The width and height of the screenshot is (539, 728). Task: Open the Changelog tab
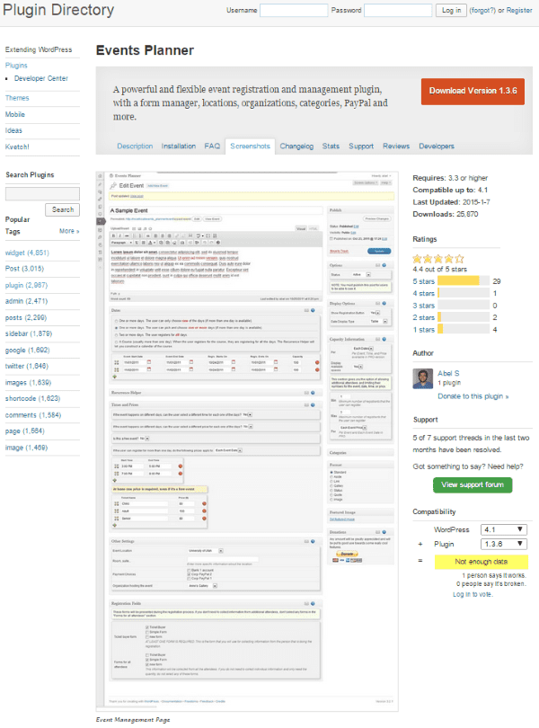pyautogui.click(x=296, y=146)
